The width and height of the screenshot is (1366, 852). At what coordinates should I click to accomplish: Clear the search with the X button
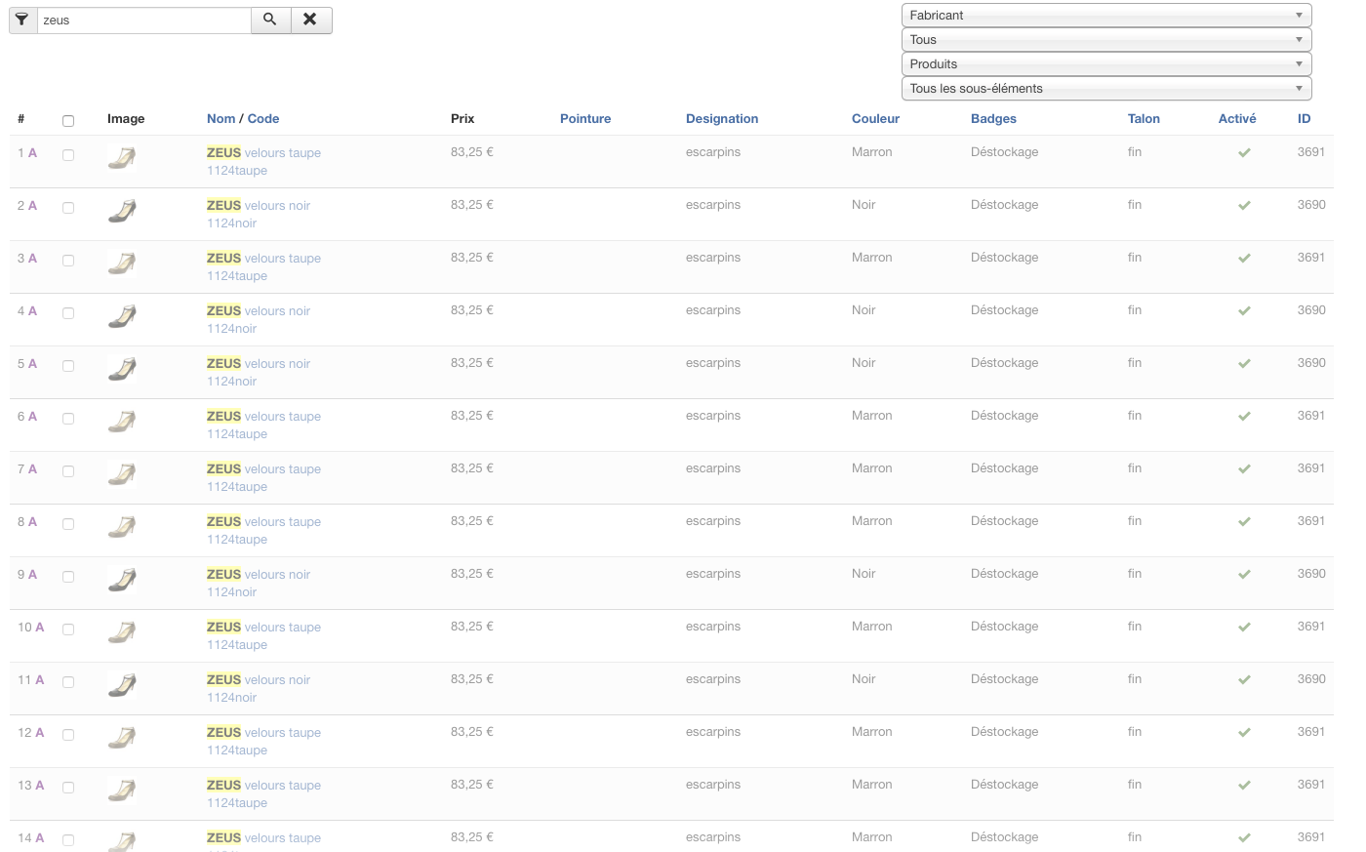(x=310, y=20)
